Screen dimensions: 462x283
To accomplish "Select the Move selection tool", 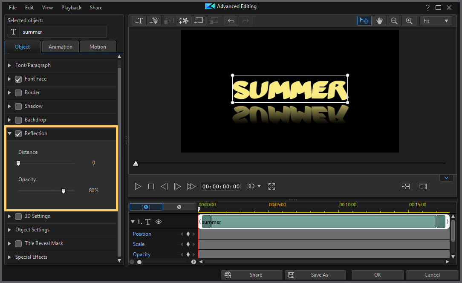I will point(364,20).
